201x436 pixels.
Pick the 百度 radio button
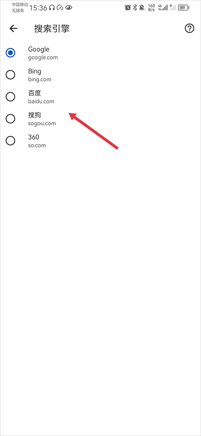click(10, 97)
